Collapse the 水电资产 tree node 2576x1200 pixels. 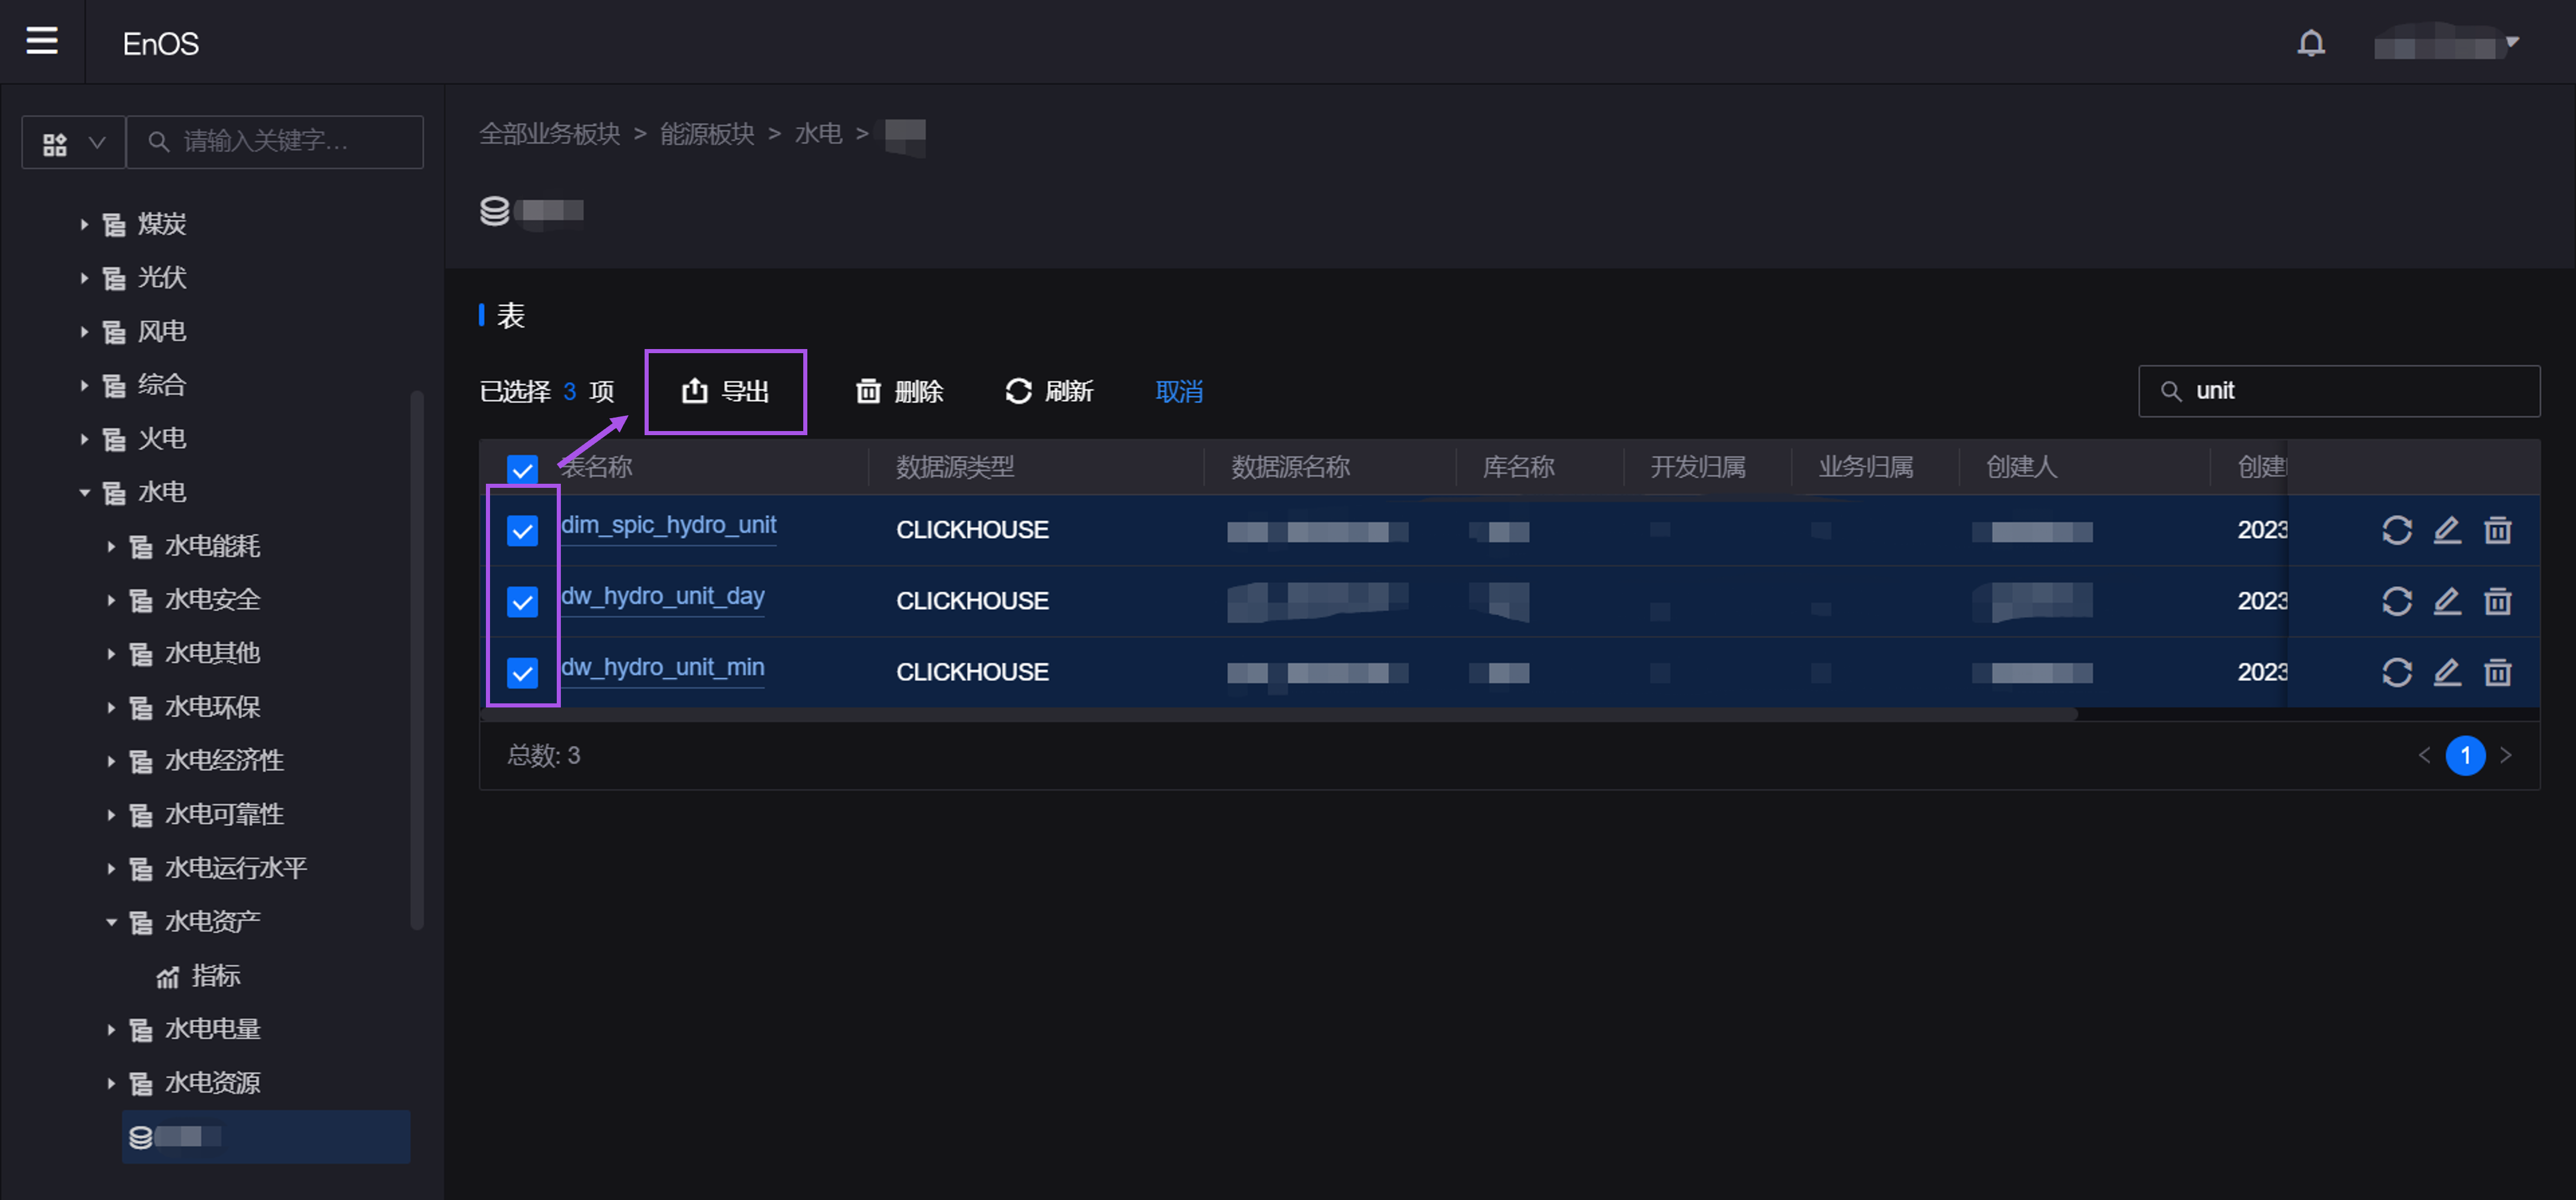pos(111,922)
